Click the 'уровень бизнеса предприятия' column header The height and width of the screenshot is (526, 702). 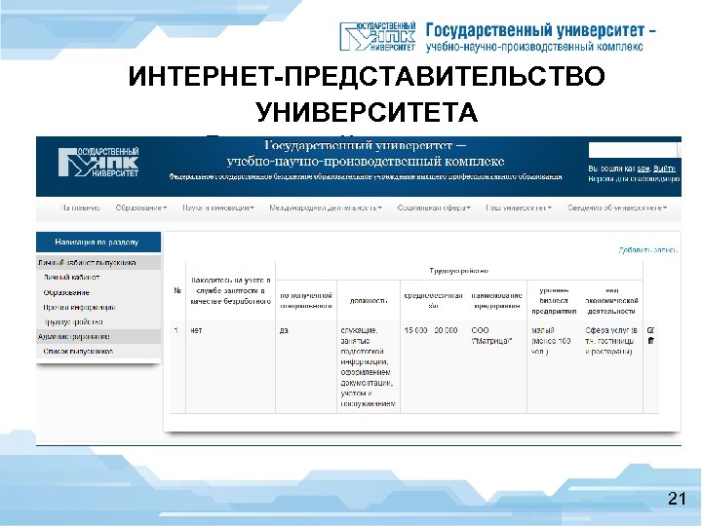pos(554,301)
